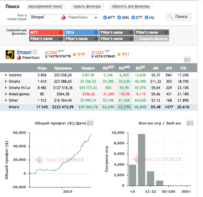Expand the Hold'em row
203x197 pixels.
[6, 75]
